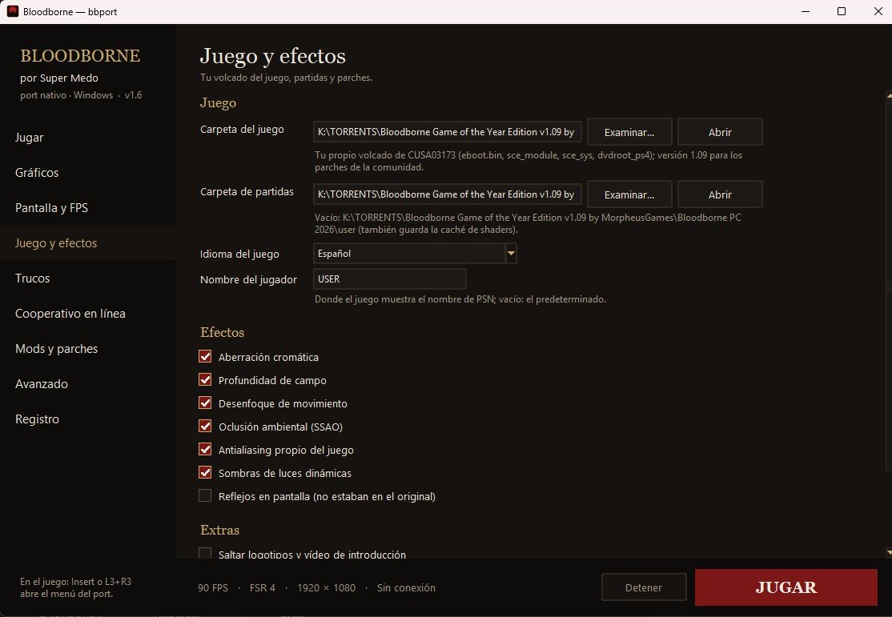The image size is (892, 617).
Task: Open Cooperativo en línea settings
Action: (88, 314)
